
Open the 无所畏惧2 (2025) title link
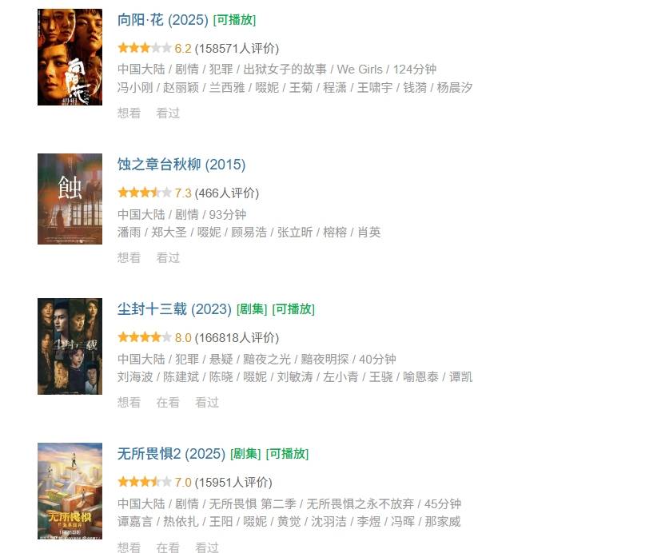click(171, 454)
